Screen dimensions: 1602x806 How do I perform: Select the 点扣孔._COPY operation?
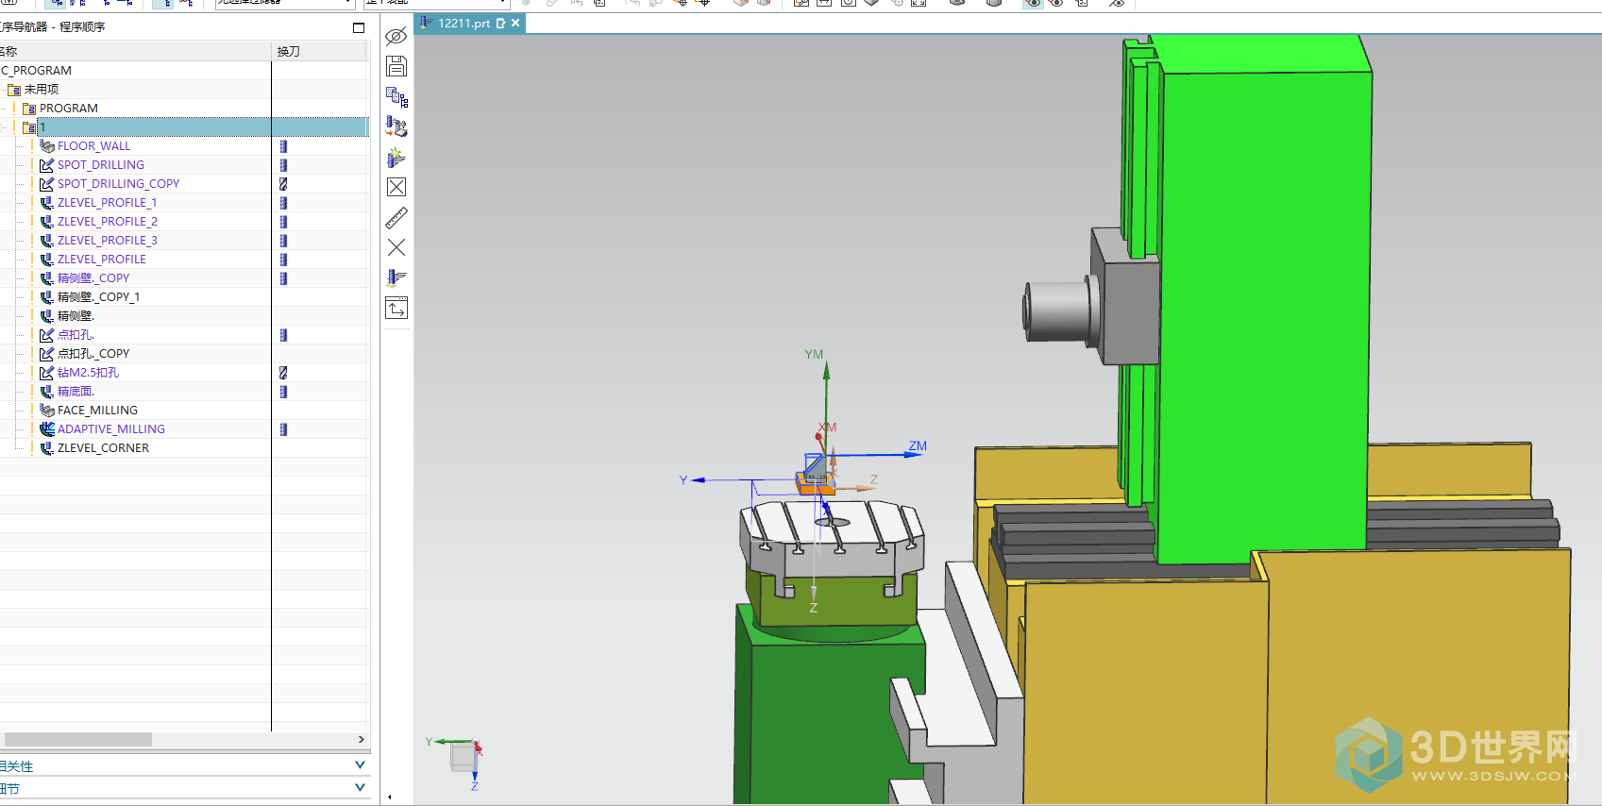click(x=93, y=354)
